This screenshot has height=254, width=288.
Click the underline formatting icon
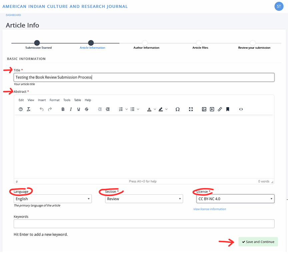[79, 109]
